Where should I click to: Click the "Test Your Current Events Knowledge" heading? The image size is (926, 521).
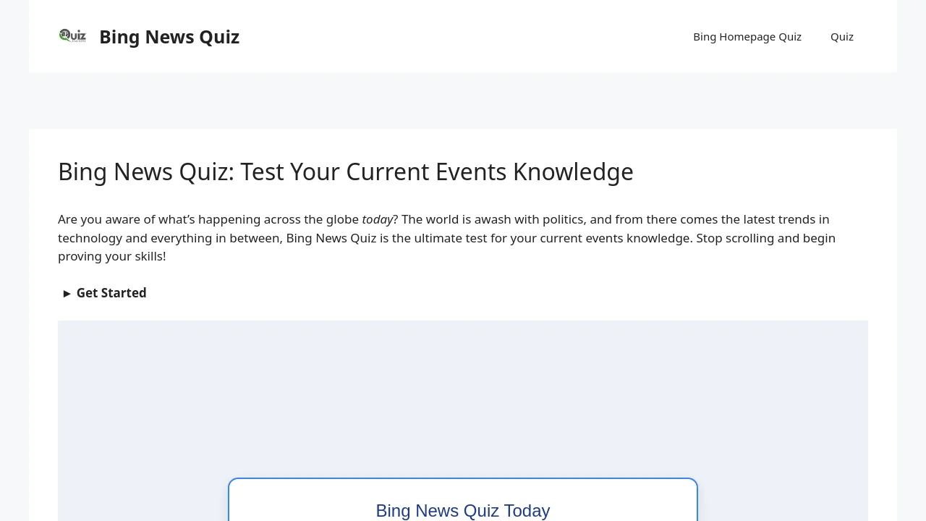pyautogui.click(x=436, y=172)
